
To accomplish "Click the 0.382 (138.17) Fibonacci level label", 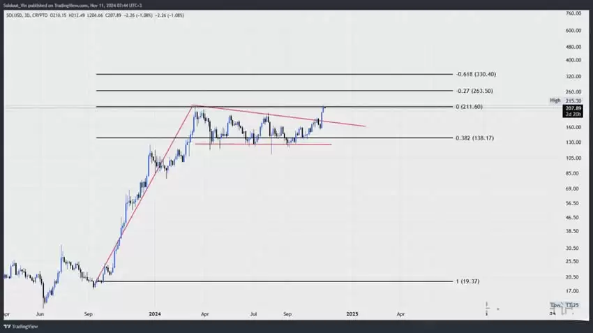I will [474, 138].
